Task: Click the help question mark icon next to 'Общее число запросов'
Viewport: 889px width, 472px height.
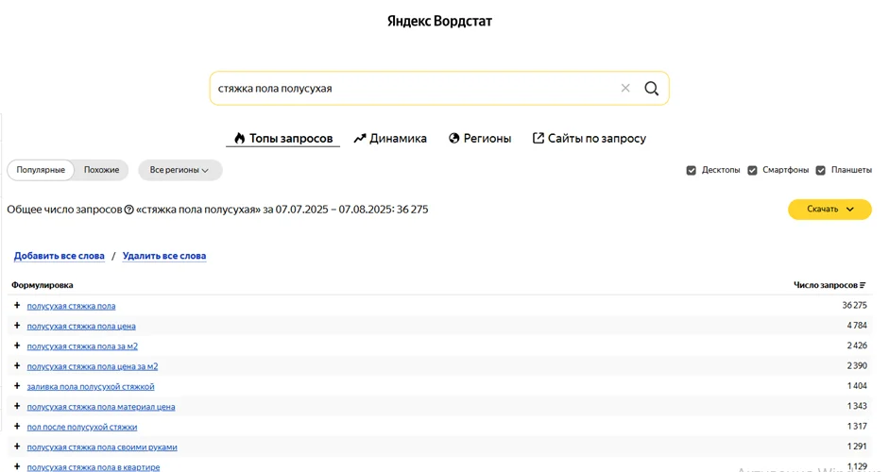Action: pyautogui.click(x=128, y=210)
